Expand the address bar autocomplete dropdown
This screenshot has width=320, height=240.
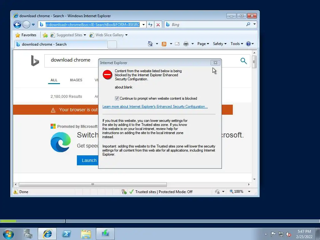(143, 25)
